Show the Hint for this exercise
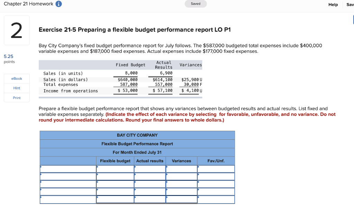354x206 pixels. 17,88
